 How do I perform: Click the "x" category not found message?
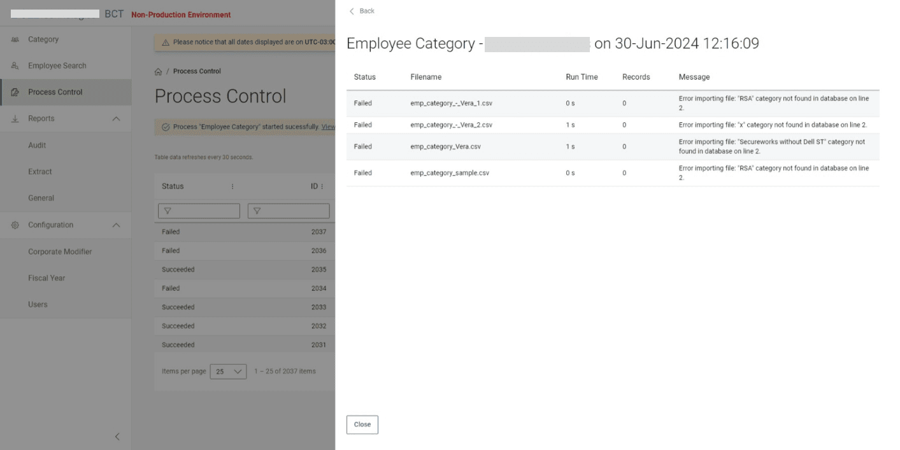coord(773,125)
